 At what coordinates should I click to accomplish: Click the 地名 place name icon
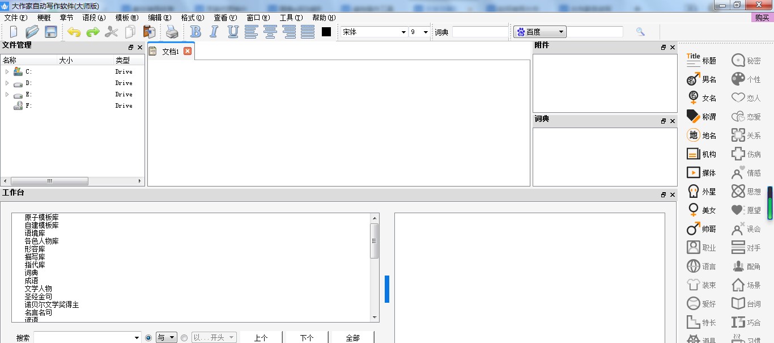click(701, 135)
